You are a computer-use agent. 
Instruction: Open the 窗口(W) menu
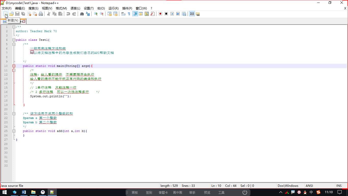[141, 8]
